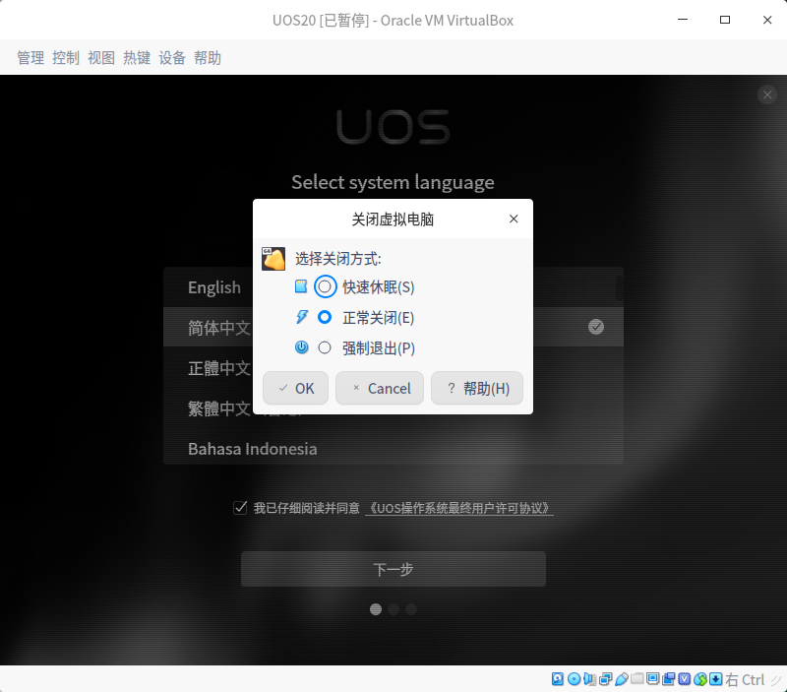
Task: Click the mouse integration globe icon
Action: coord(700,679)
